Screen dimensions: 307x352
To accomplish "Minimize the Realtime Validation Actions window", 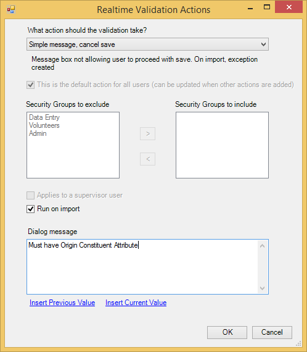I will tap(250, 9).
